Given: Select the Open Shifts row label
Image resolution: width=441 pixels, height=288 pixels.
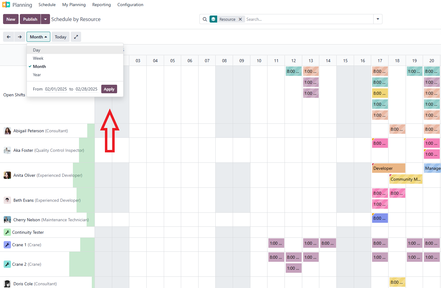Looking at the screenshot, I should tap(14, 95).
